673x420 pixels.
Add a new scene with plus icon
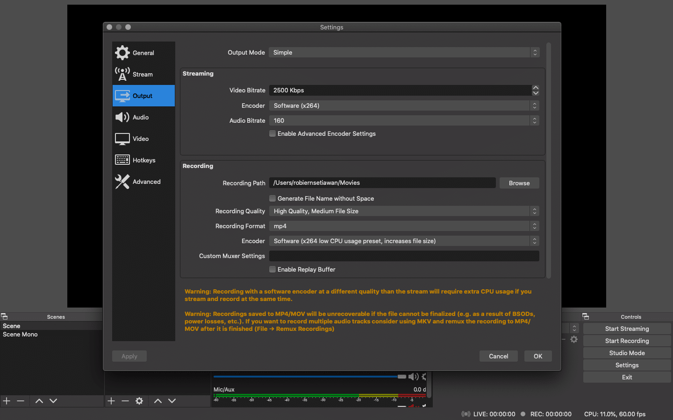7,401
